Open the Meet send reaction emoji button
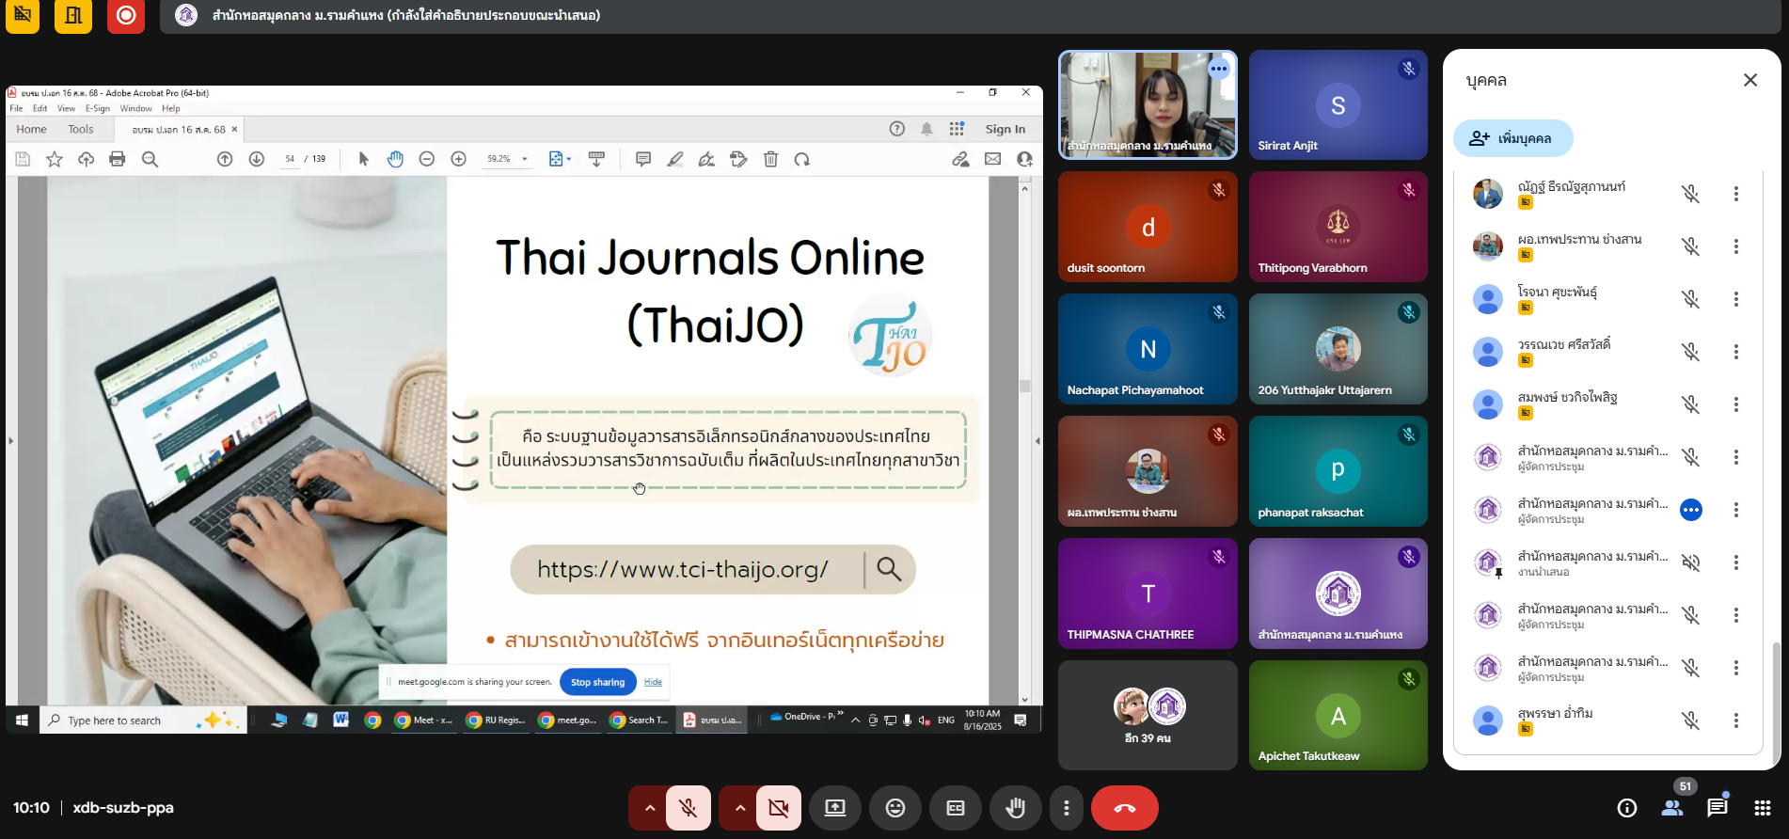The height and width of the screenshot is (839, 1789). point(895,808)
